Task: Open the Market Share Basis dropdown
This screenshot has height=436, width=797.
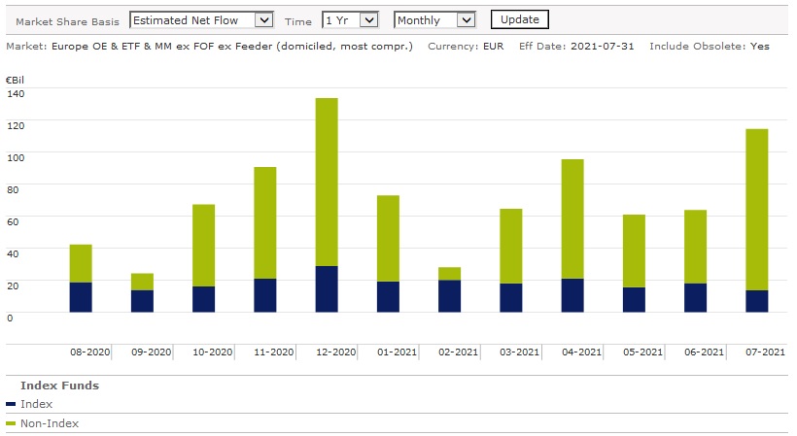Action: [x=202, y=20]
